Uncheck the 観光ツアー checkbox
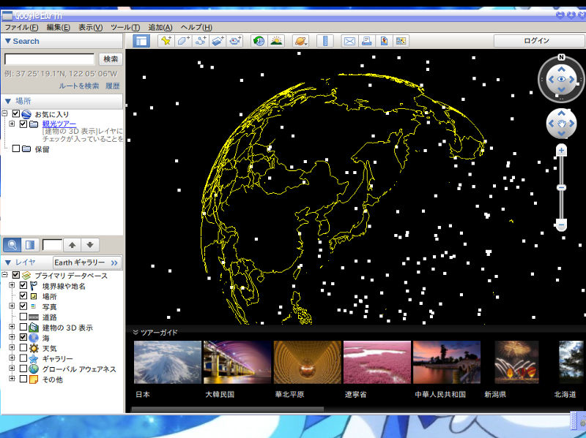The image size is (586, 438). coord(23,124)
